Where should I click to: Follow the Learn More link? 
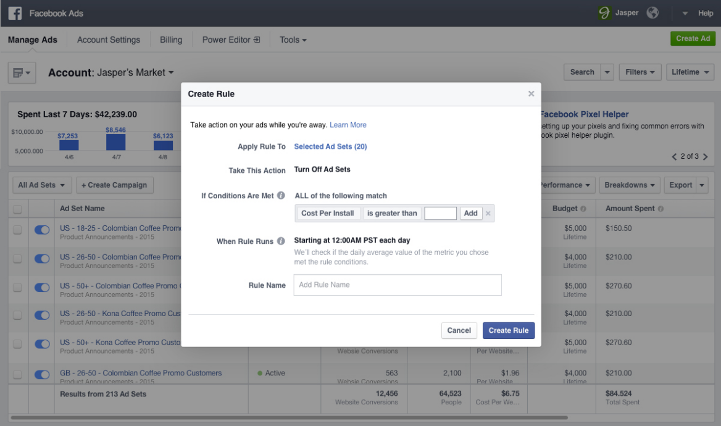click(x=348, y=125)
